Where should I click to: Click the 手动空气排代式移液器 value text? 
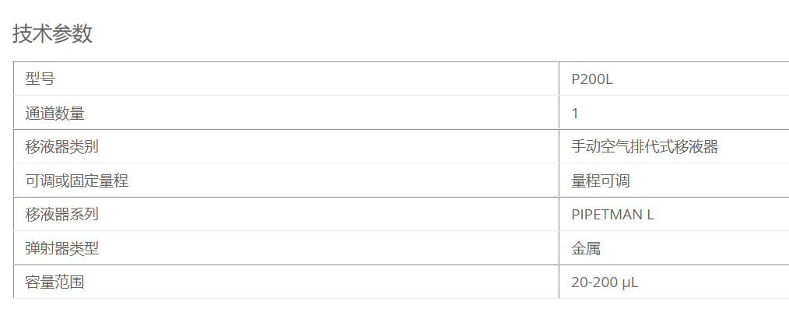[644, 147]
